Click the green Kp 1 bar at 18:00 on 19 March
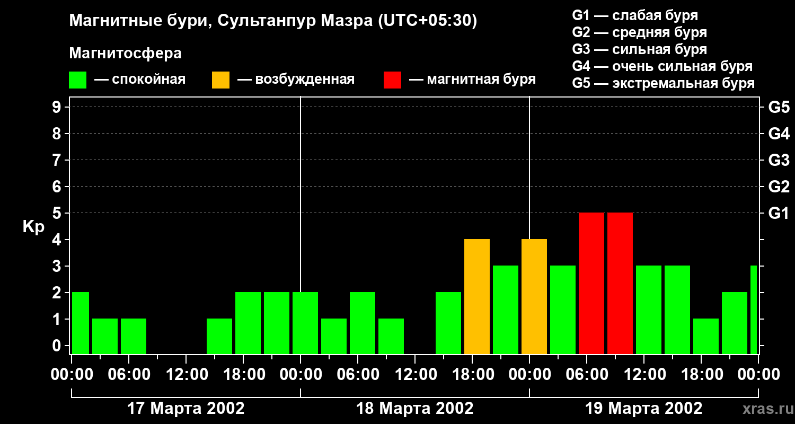The width and height of the screenshot is (795, 424). [706, 337]
